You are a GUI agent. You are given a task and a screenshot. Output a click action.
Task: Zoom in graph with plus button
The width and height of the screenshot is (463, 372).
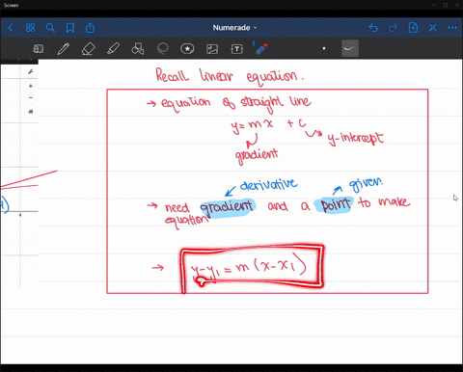tap(31, 86)
